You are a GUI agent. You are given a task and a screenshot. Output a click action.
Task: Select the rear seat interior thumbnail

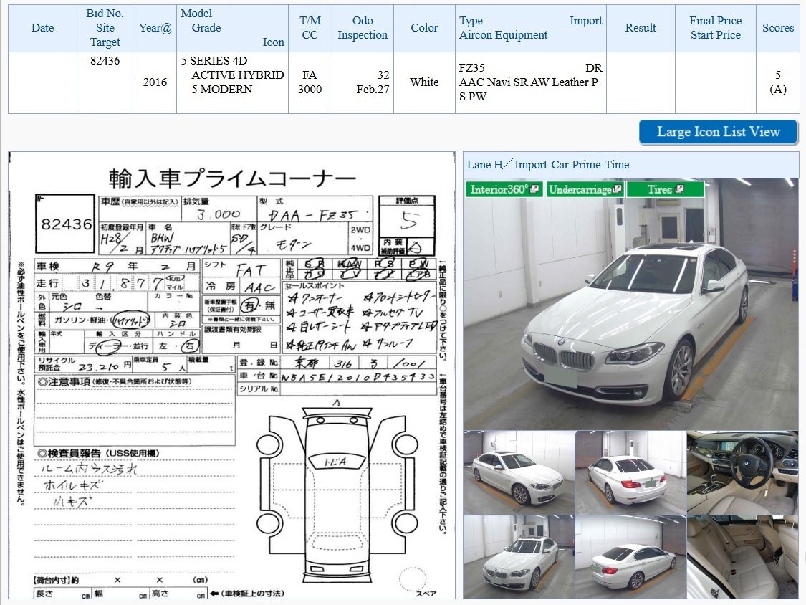tap(743, 557)
